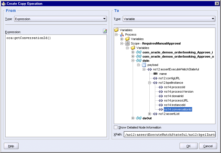This screenshot has height=153, width=221.
Task: Click the ns12:assertList element icon
Action: [x=155, y=114]
